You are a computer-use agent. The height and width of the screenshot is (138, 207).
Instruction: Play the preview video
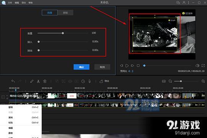point(127,66)
